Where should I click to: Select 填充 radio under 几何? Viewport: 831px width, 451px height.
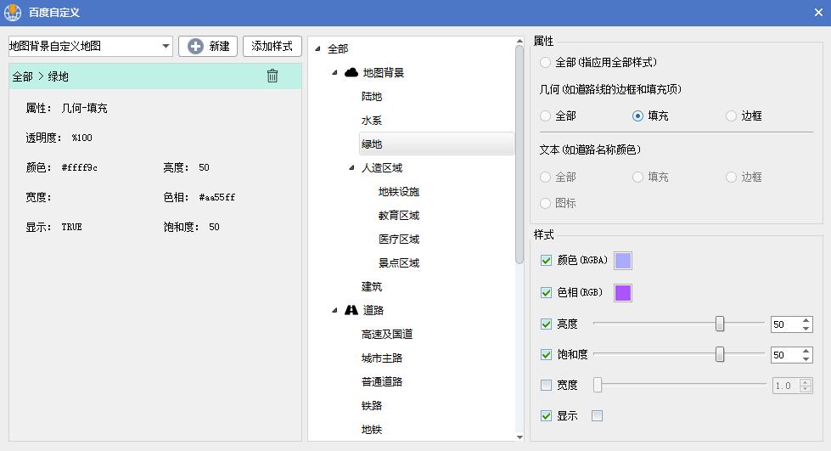(638, 116)
